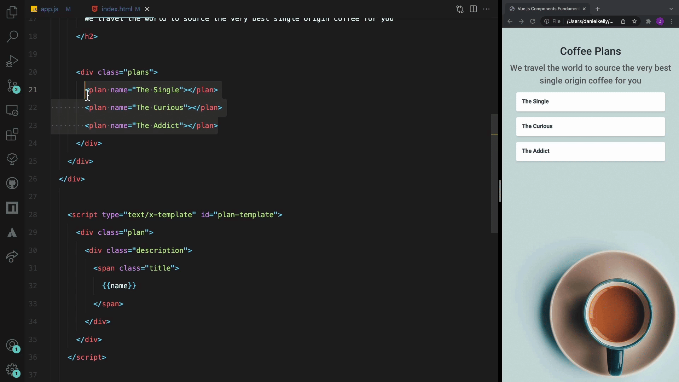The width and height of the screenshot is (679, 382).
Task: Click the editor vertical scrollbar thumb
Action: tap(494, 173)
